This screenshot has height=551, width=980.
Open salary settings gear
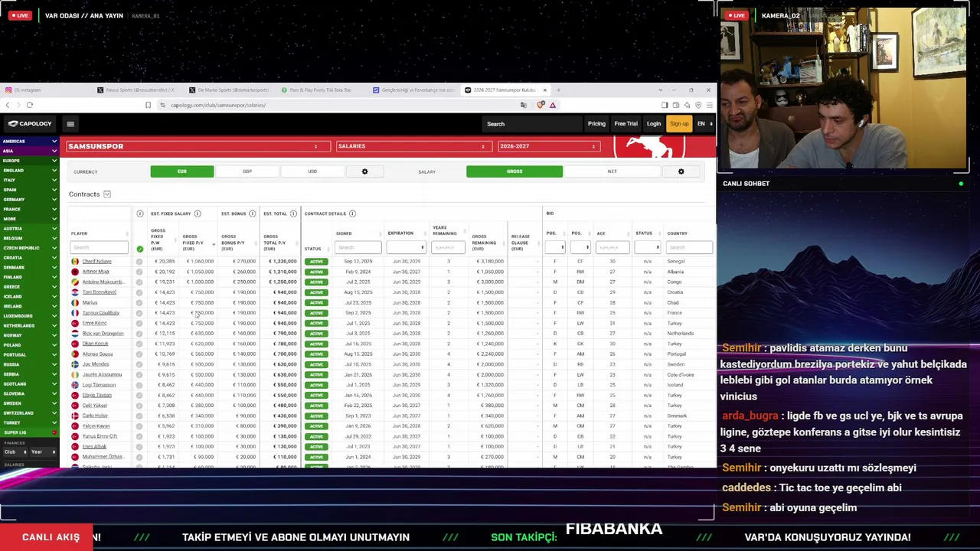tap(681, 171)
